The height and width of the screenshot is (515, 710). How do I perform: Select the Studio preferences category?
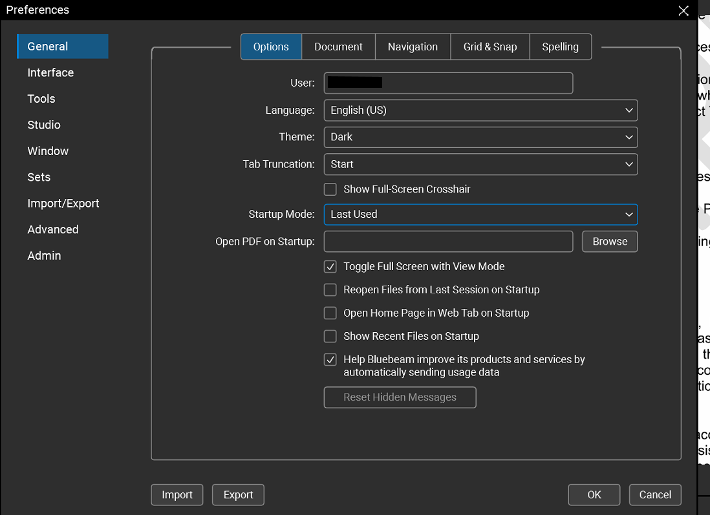pos(43,125)
